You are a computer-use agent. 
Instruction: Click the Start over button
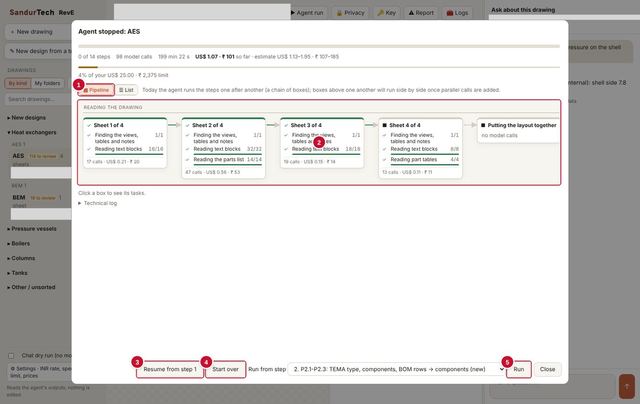click(x=225, y=369)
